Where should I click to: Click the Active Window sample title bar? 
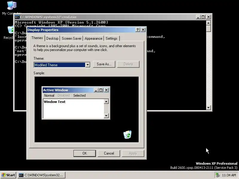68,90
